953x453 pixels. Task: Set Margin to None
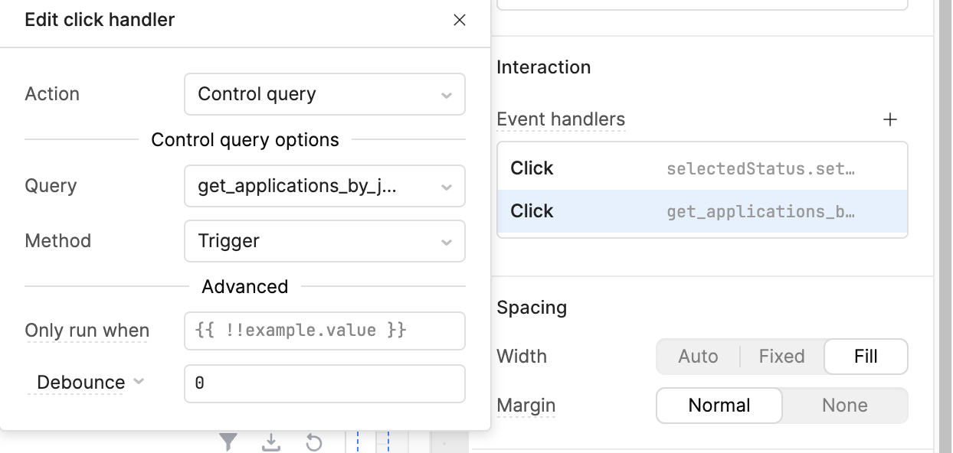point(844,406)
